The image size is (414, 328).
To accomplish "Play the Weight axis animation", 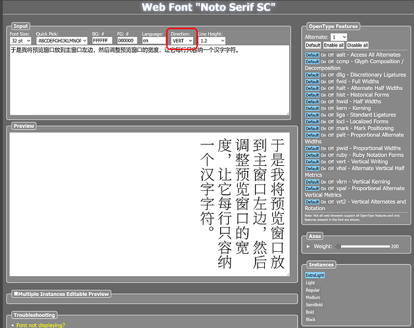I will (308, 247).
